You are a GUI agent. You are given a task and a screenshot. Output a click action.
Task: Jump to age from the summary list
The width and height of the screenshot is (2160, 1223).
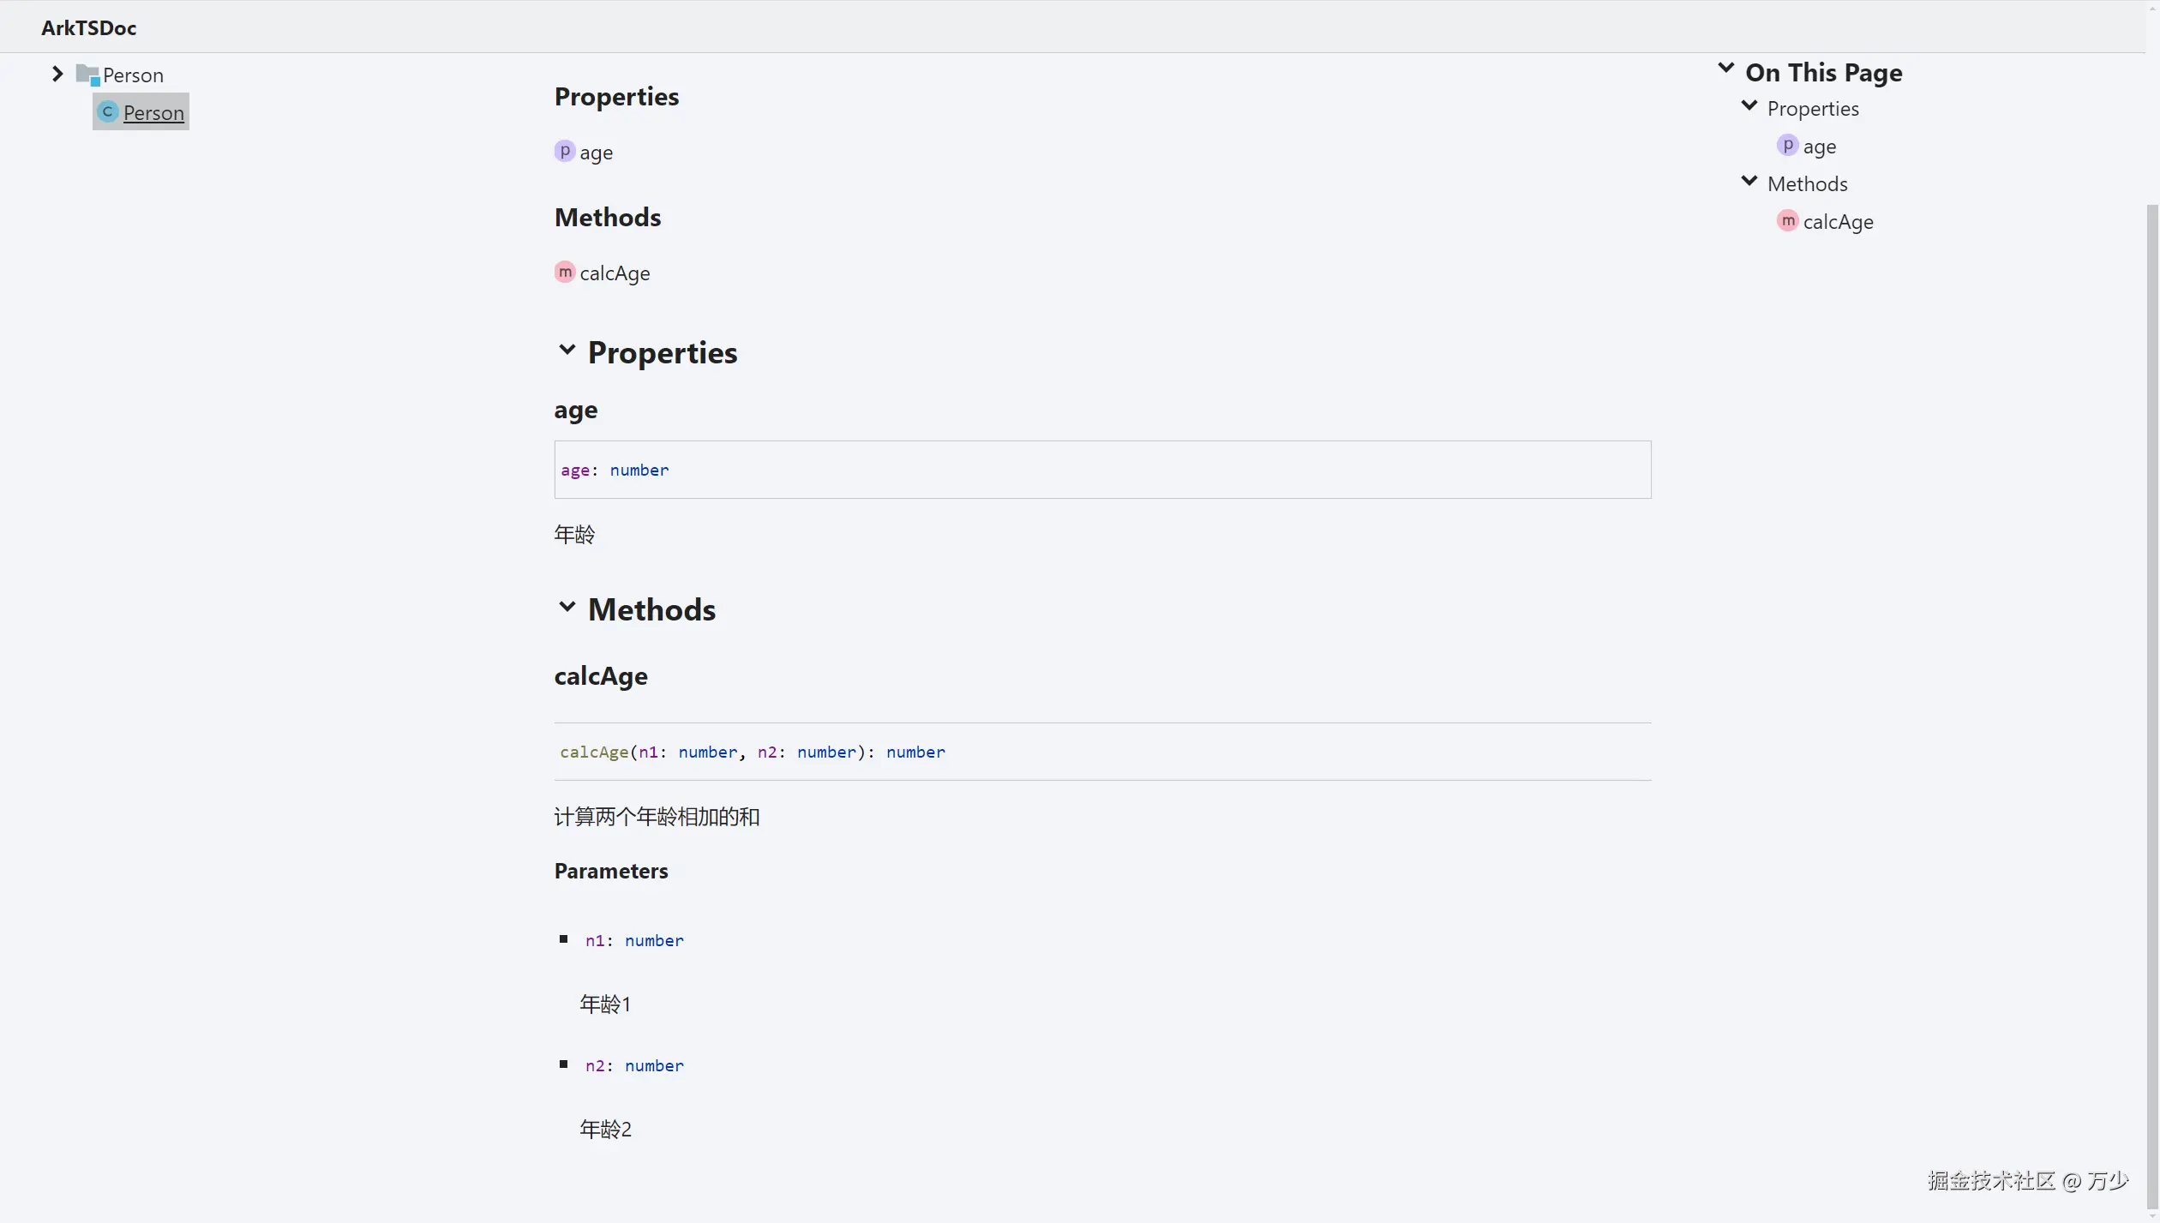(596, 153)
